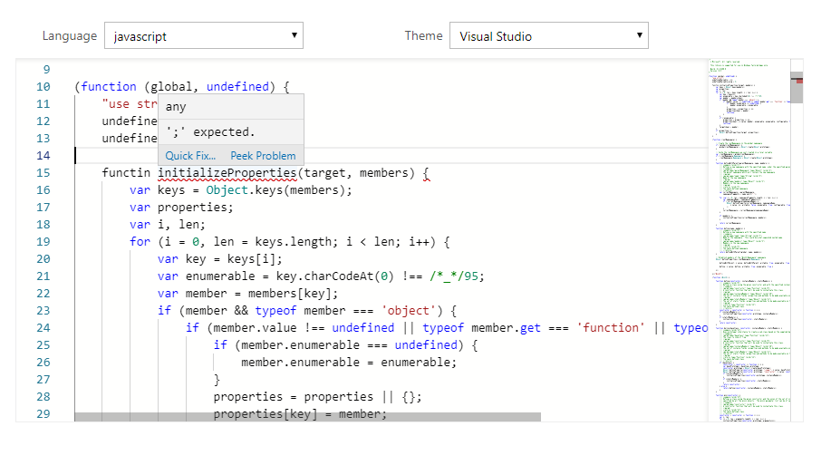Place cursor on the for loop keyword

pyautogui.click(x=140, y=242)
